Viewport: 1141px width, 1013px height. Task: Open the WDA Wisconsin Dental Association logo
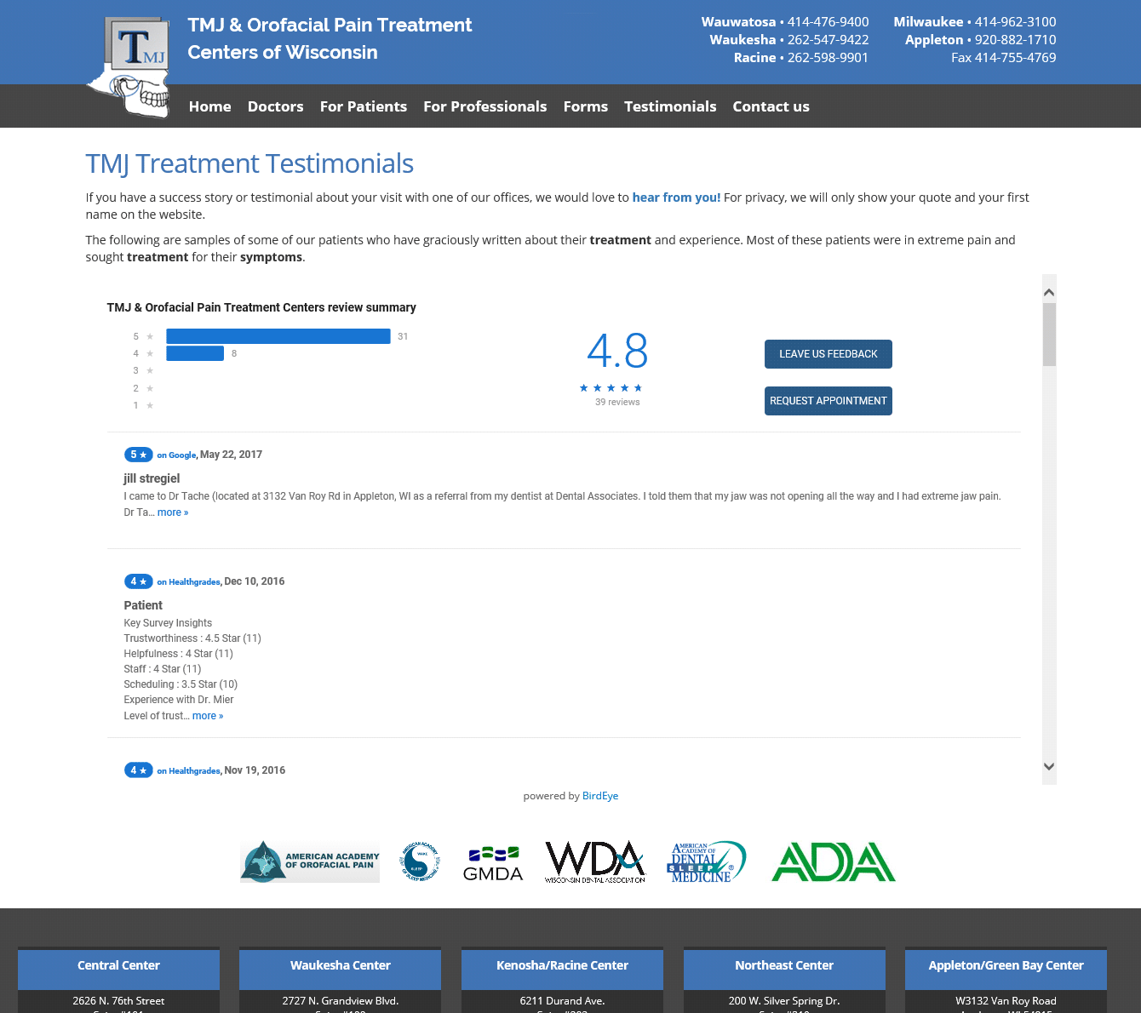[595, 861]
